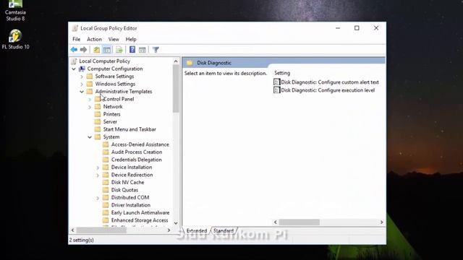This screenshot has width=463, height=260.
Task: Collapse the Computer Configuration node
Action: coord(74,69)
